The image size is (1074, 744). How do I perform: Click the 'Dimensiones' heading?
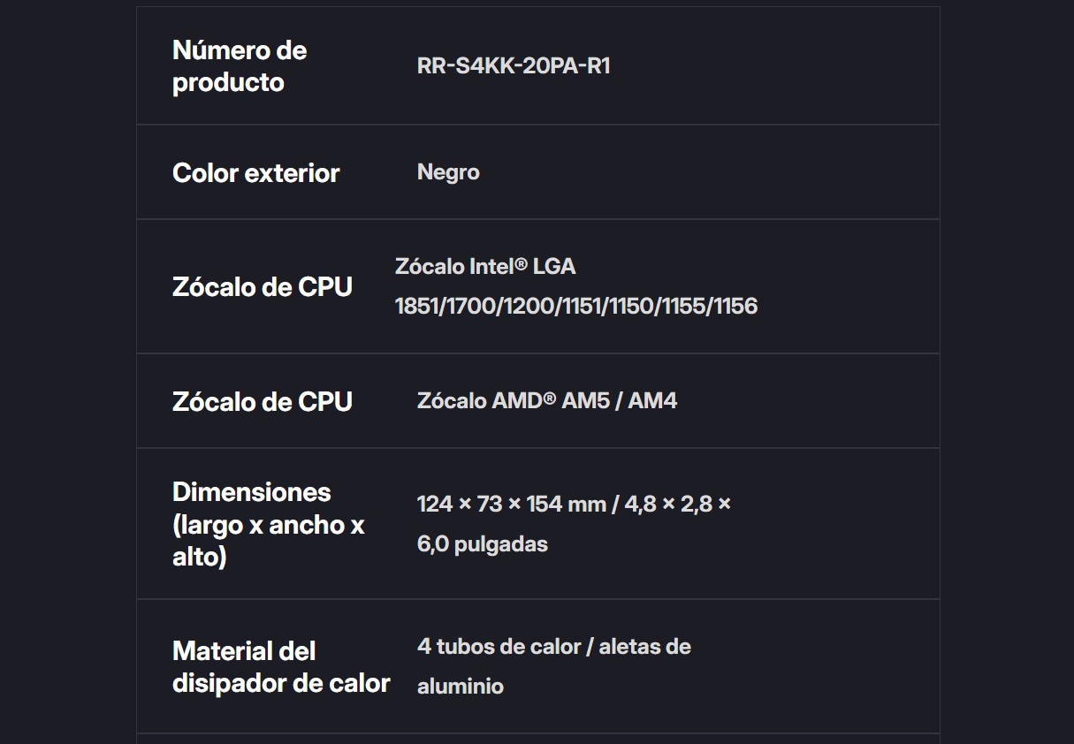click(251, 492)
